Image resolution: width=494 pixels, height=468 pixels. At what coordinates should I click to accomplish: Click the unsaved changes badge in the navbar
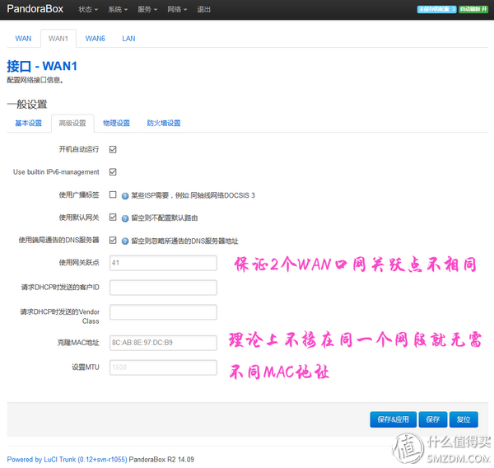pos(436,9)
